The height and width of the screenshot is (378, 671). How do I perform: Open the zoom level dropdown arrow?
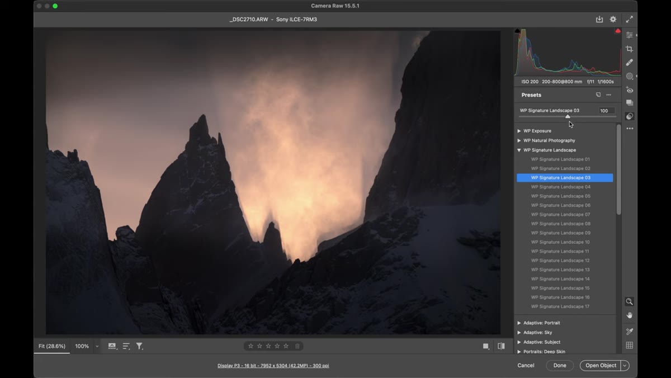(97, 346)
